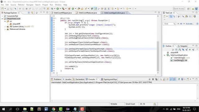
Task: Collapse VoteCountApplication in Outline
Action: click(164, 55)
